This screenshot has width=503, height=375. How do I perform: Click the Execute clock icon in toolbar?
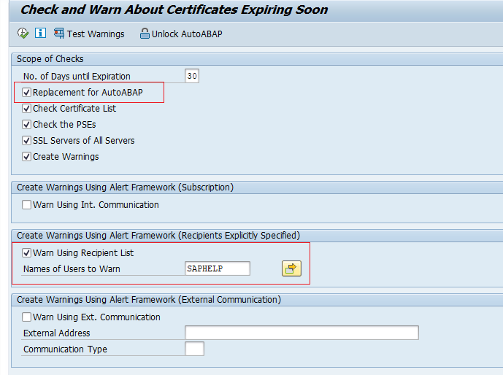23,34
